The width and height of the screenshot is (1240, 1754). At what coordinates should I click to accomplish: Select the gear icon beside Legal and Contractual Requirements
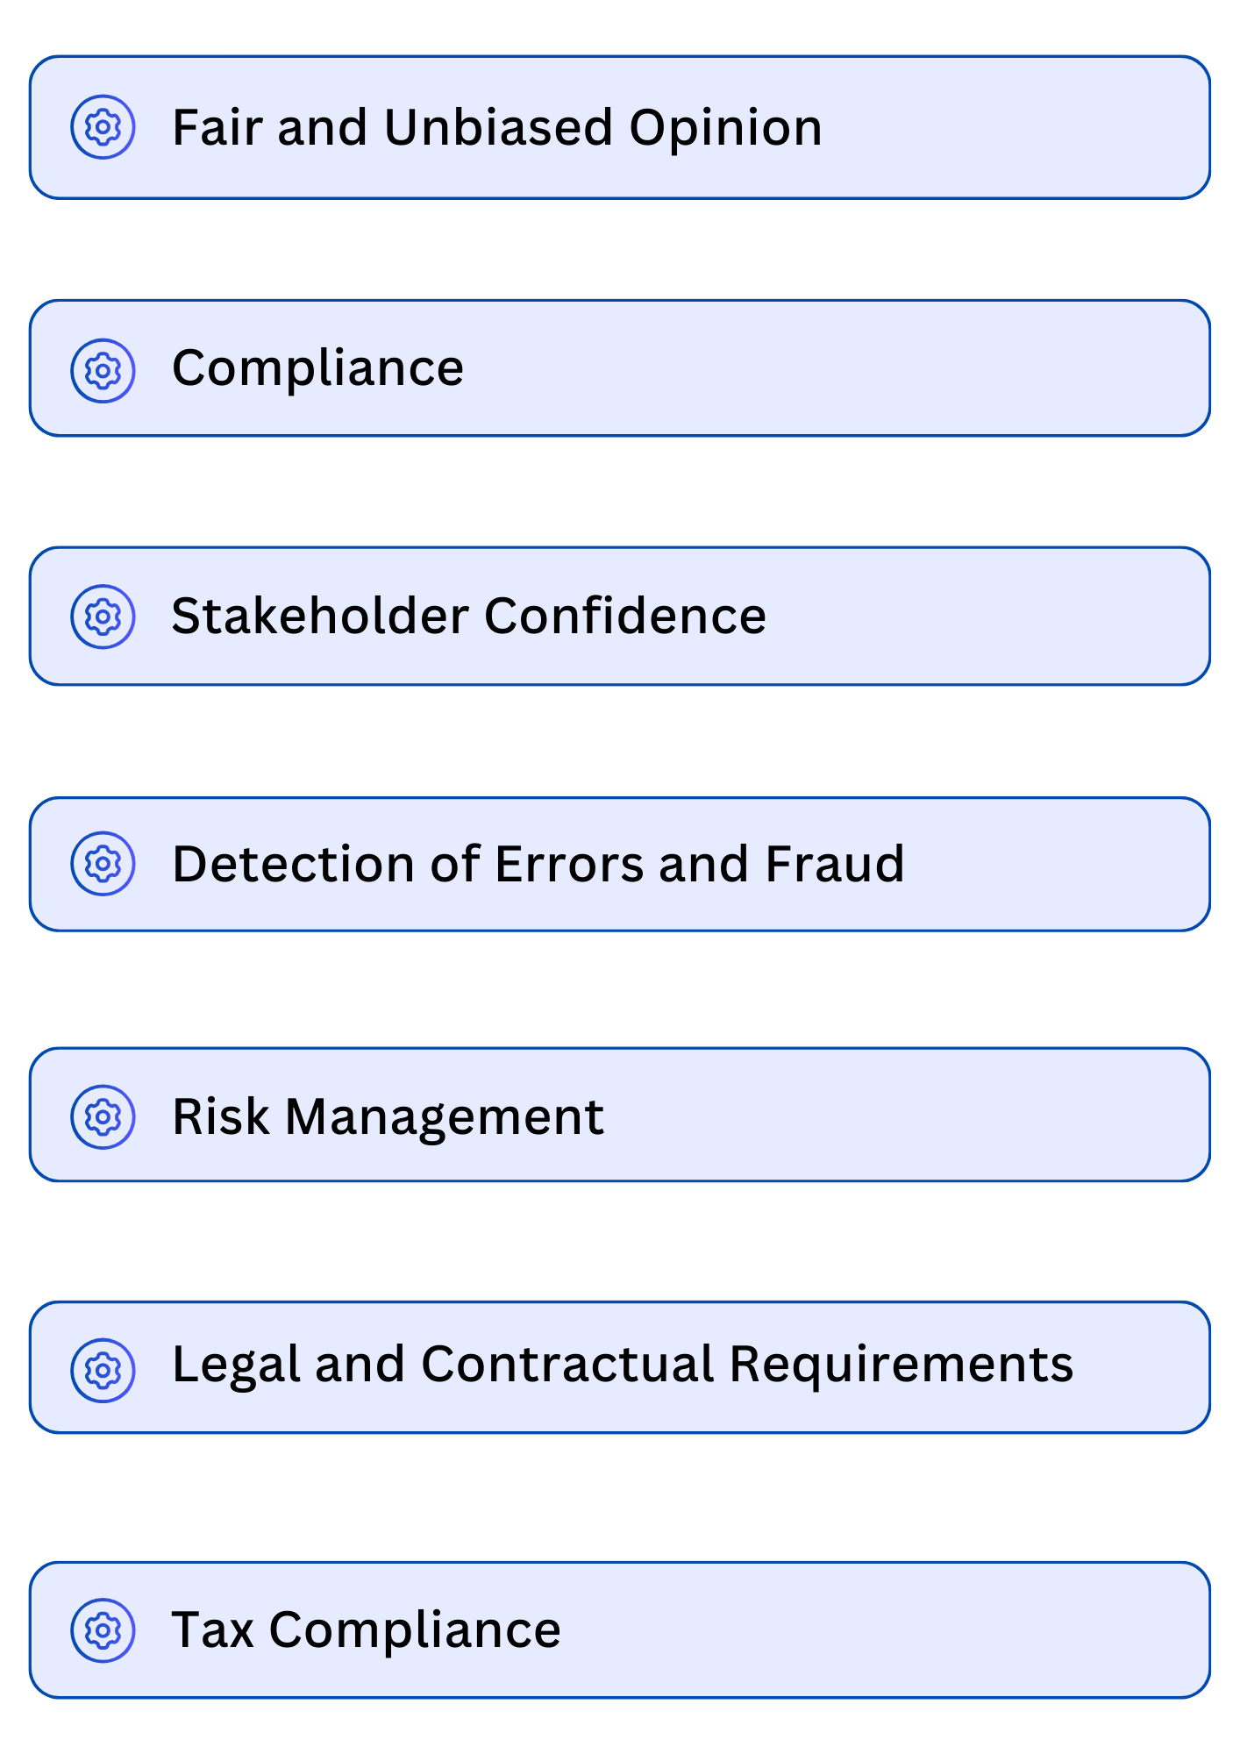tap(103, 1370)
